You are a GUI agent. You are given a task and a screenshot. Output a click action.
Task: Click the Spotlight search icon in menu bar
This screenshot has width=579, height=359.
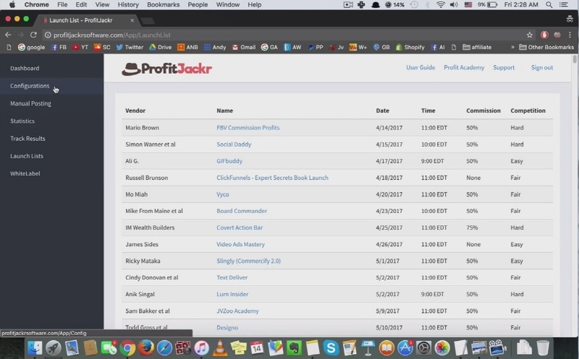(x=549, y=5)
